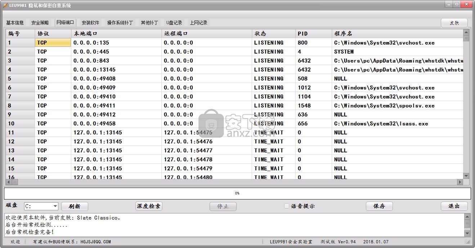The height and width of the screenshot is (248, 475).
Task: Click the SYSTEM program name cell
Action: click(397, 51)
